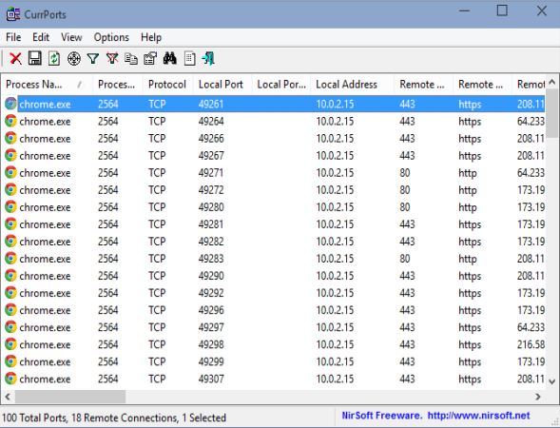Image resolution: width=560 pixels, height=428 pixels.
Task: Open the Edit menu
Action: click(41, 37)
